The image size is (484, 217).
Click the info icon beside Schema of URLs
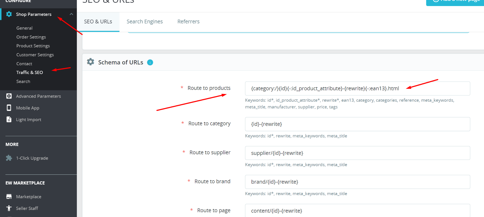(150, 62)
